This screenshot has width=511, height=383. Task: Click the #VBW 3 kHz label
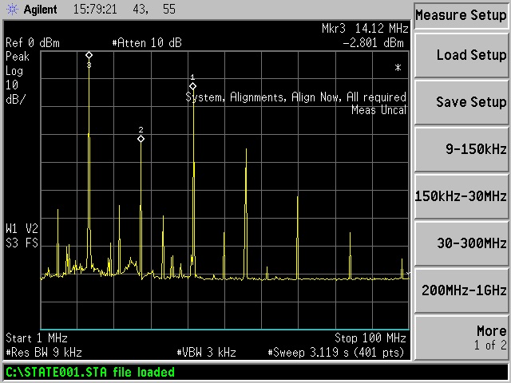(x=206, y=353)
